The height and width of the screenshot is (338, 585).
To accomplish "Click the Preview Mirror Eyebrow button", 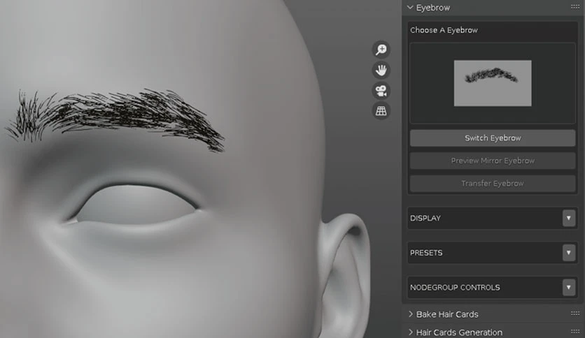I will (493, 161).
